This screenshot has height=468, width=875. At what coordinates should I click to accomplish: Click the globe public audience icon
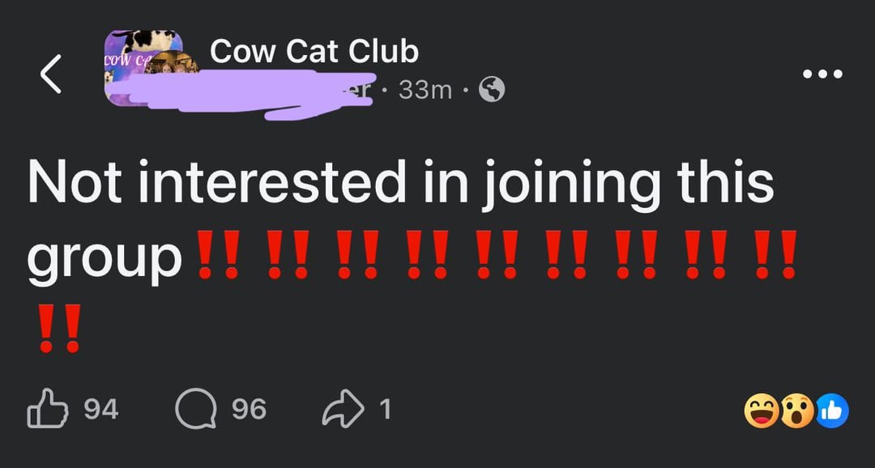click(492, 89)
